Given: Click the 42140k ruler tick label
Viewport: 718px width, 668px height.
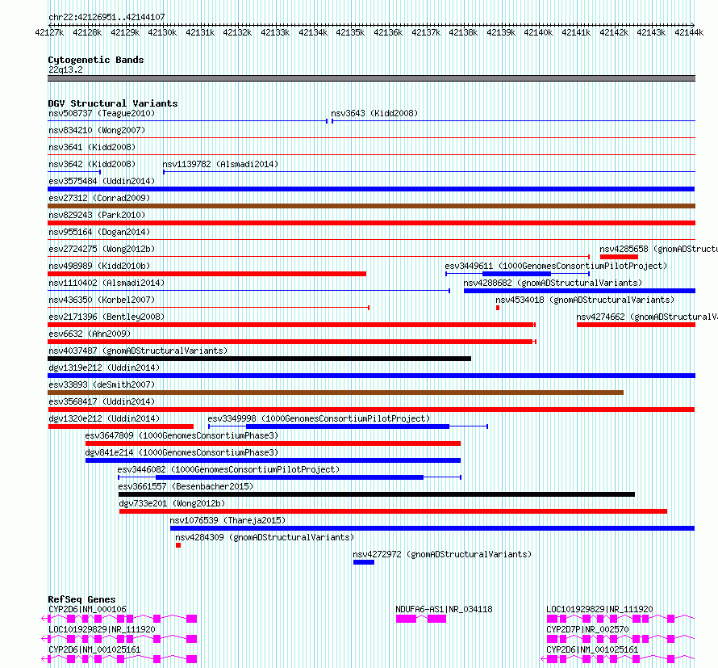Looking at the screenshot, I should click(539, 32).
